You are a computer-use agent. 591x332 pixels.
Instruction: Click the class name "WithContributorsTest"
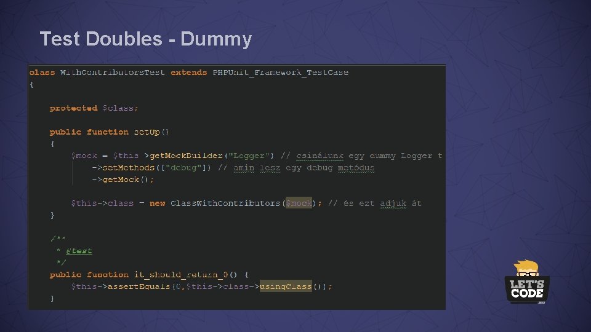click(x=112, y=73)
